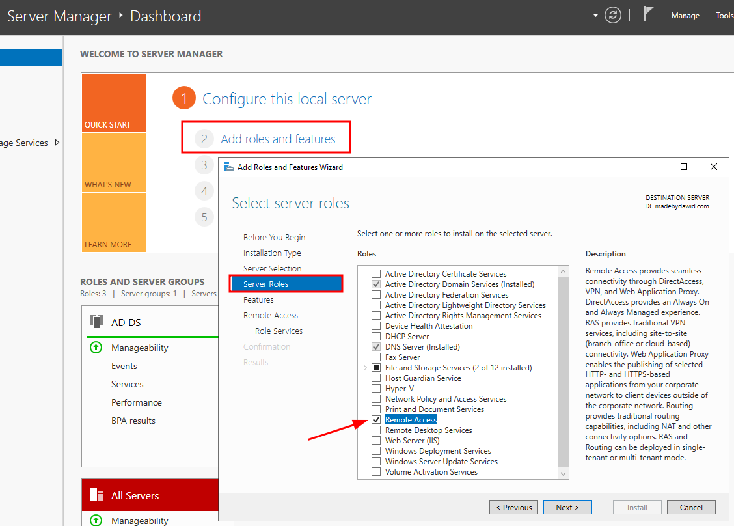This screenshot has width=734, height=526.
Task: Open quick start step 4 circle
Action: (x=204, y=191)
